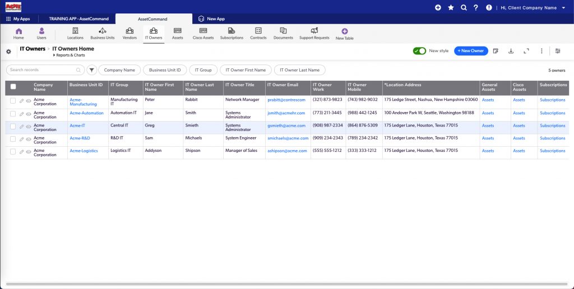Image resolution: width=574 pixels, height=289 pixels.
Task: Open the report customize sliders icon
Action: [558, 51]
